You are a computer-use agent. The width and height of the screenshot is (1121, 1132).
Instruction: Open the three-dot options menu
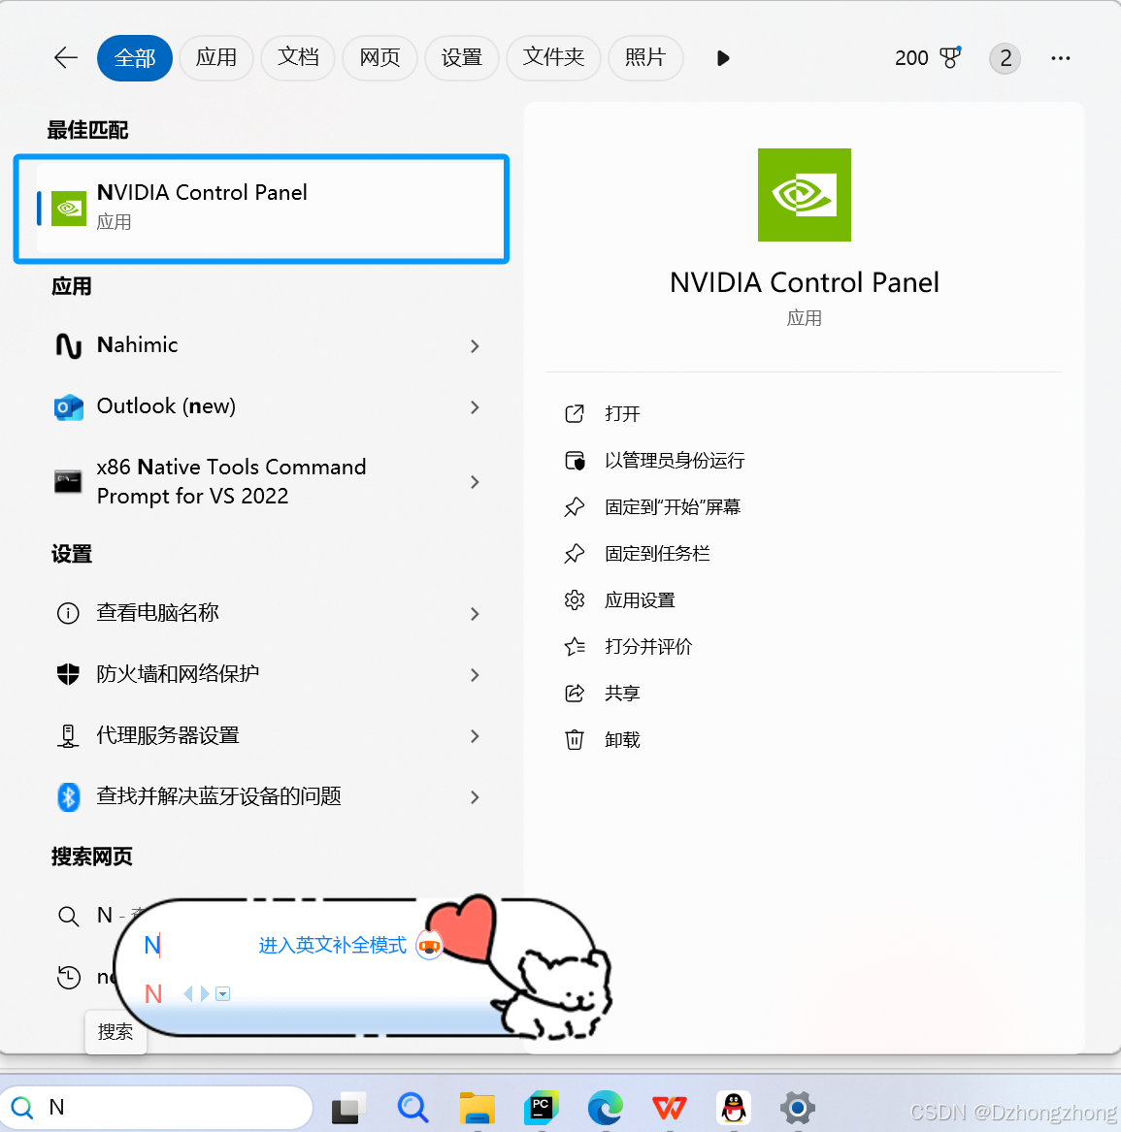coord(1060,58)
